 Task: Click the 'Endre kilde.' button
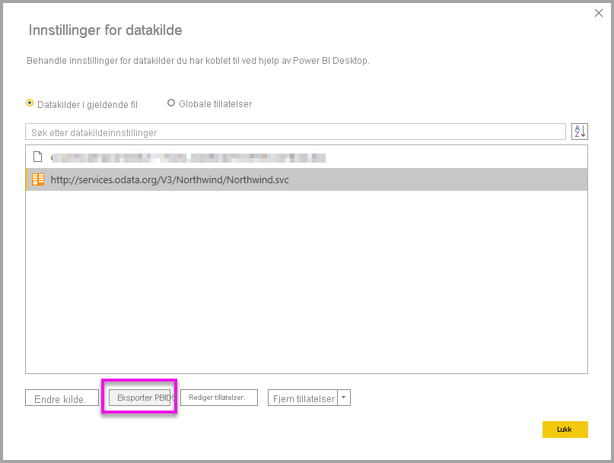62,398
